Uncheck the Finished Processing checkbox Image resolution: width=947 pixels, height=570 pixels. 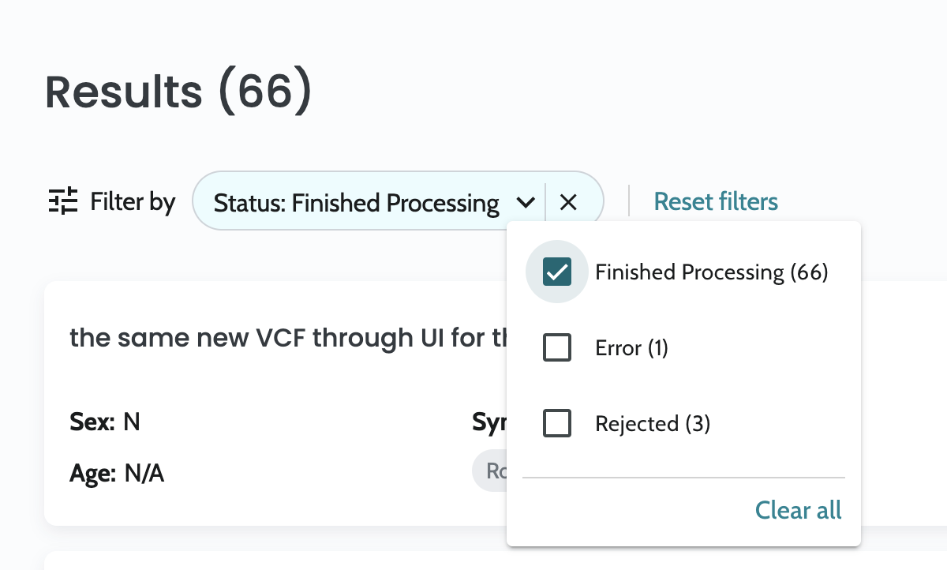[557, 272]
